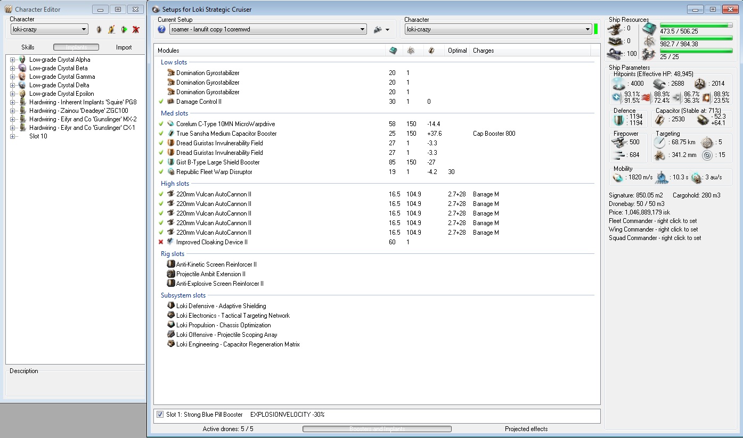Image resolution: width=743 pixels, height=438 pixels.
Task: Activate the Improved Cloaking Device II red X
Action: 161,242
